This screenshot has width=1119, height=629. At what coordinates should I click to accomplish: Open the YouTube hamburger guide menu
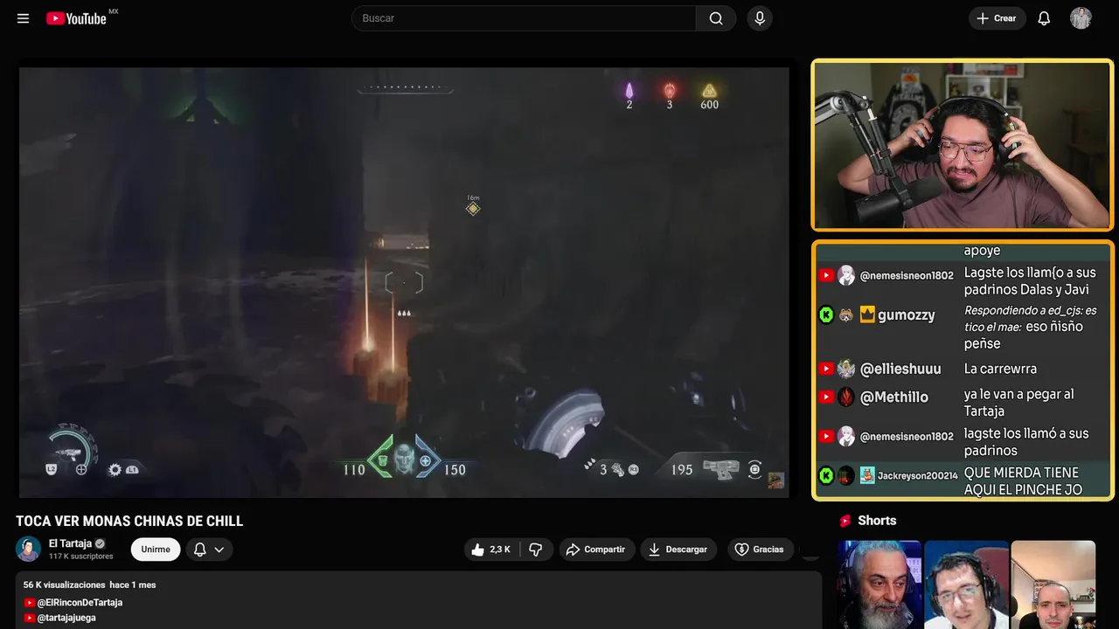coord(23,18)
